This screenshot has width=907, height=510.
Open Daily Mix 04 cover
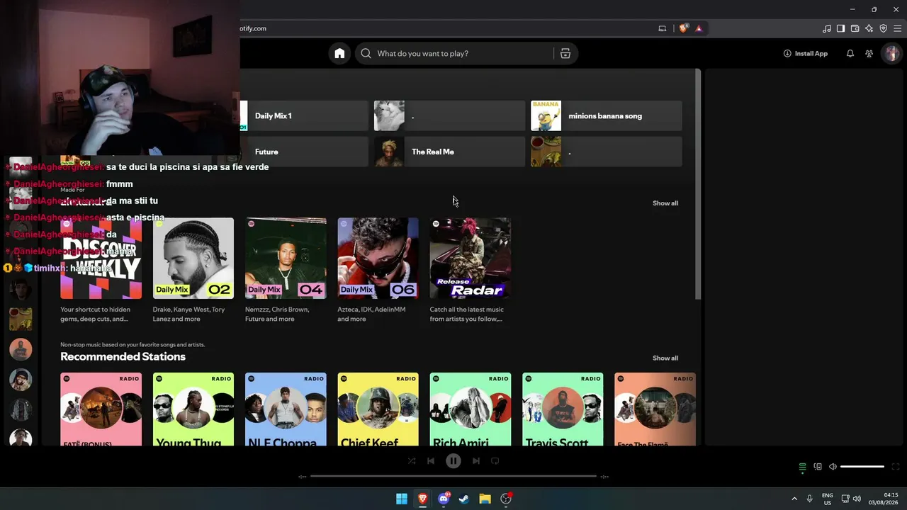286,259
